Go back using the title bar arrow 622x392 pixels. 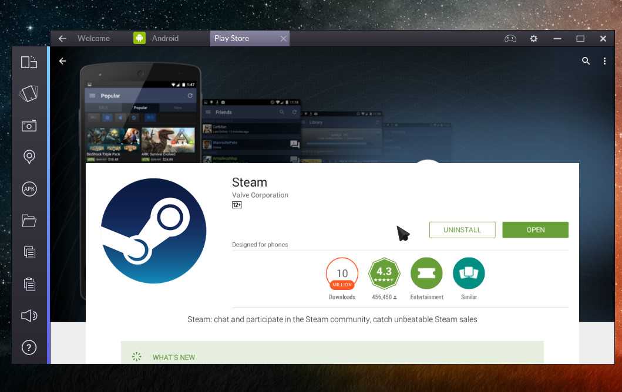click(62, 39)
